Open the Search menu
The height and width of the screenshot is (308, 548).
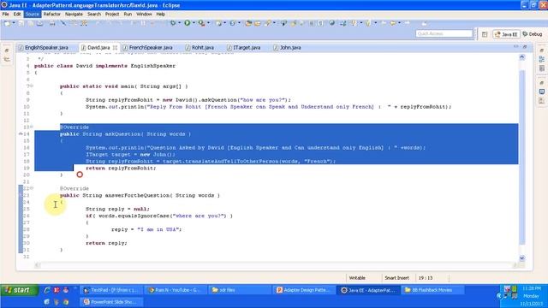coord(94,14)
